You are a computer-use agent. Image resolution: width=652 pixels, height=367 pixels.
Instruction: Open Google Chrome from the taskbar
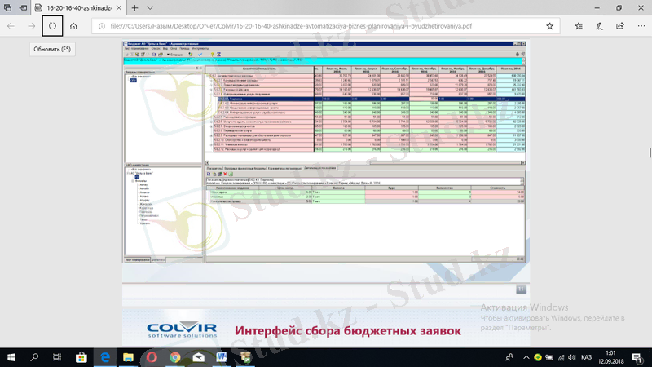coord(174,357)
